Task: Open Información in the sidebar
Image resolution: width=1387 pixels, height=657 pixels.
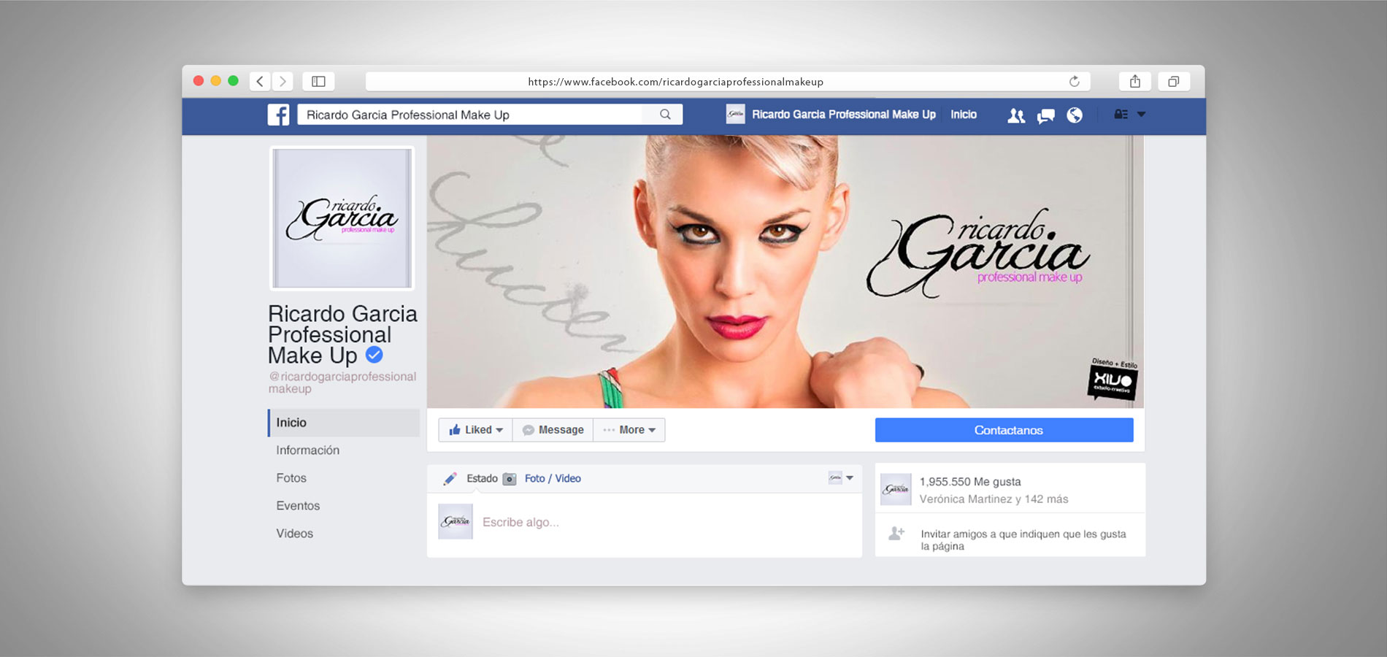Action: tap(307, 450)
